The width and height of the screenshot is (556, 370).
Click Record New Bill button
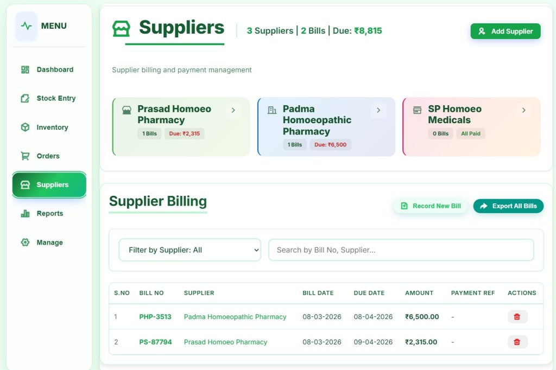click(431, 206)
